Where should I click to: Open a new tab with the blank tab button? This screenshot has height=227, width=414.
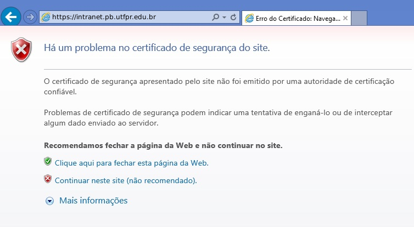tap(359, 18)
